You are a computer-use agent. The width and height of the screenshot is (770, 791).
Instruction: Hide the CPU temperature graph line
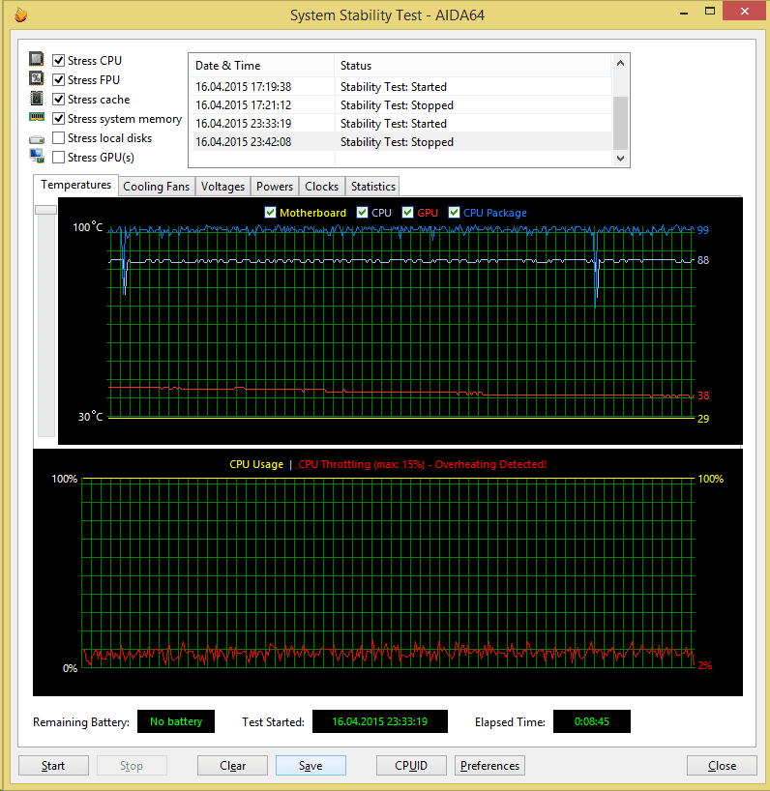[x=362, y=213]
